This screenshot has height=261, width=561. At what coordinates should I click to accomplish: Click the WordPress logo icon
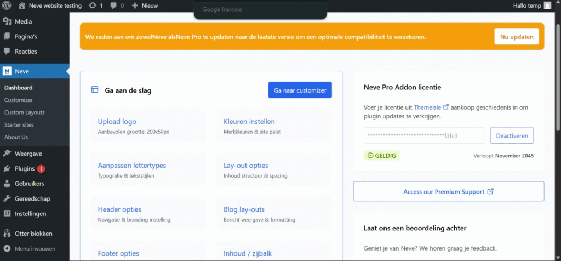7,5
